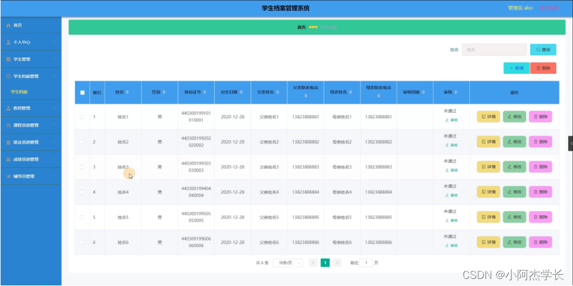Check the box for row 姓名6
The width and height of the screenshot is (573, 286).
click(x=82, y=242)
